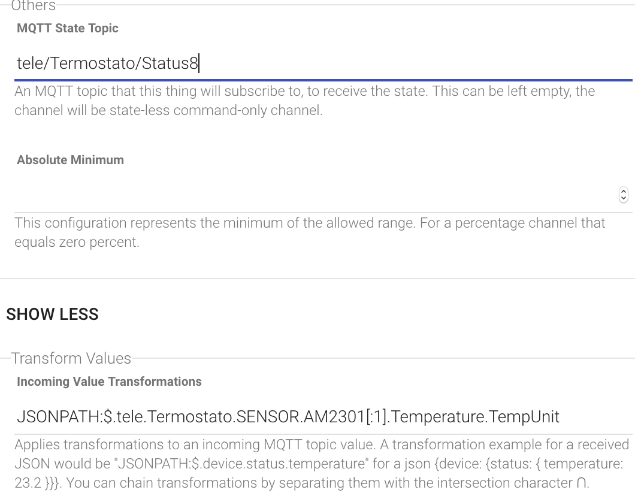Screen dimensions: 635x496
Task: Click the minimum allowed range help text
Action: 310,232
